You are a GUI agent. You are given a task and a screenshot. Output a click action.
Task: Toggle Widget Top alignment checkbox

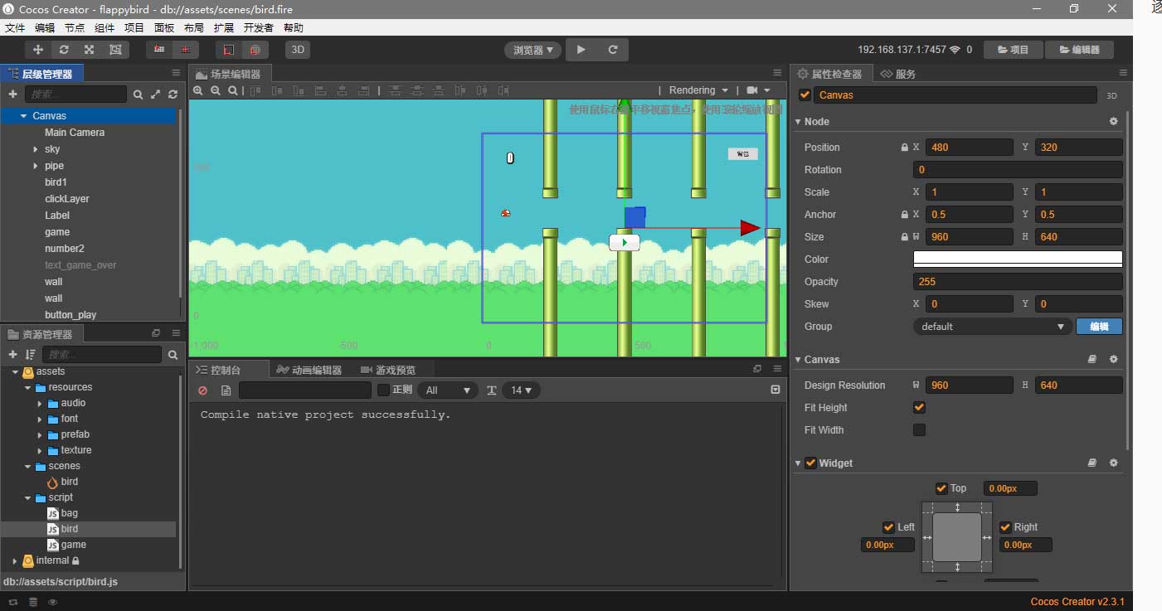[941, 488]
